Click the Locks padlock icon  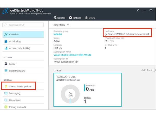(x=6, y=64)
